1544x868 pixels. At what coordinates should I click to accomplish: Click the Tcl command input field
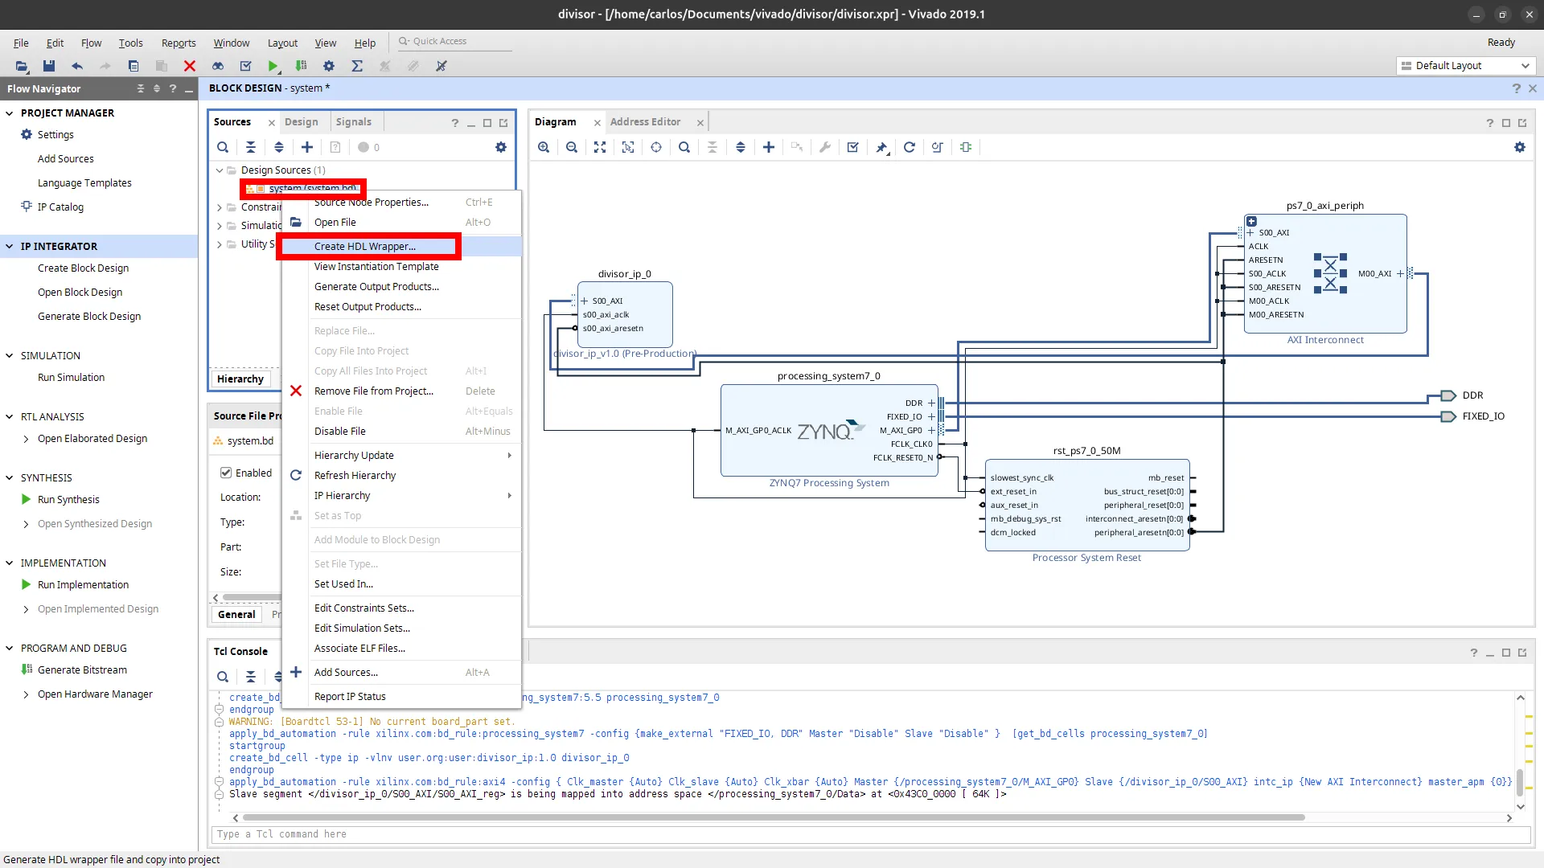[871, 834]
